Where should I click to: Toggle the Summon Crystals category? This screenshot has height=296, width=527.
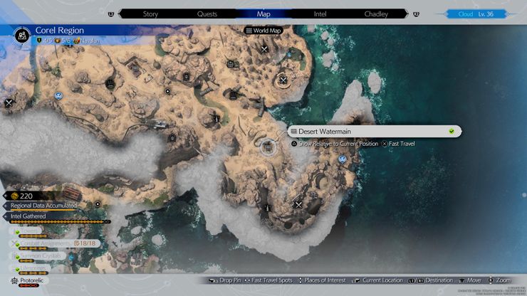37,257
